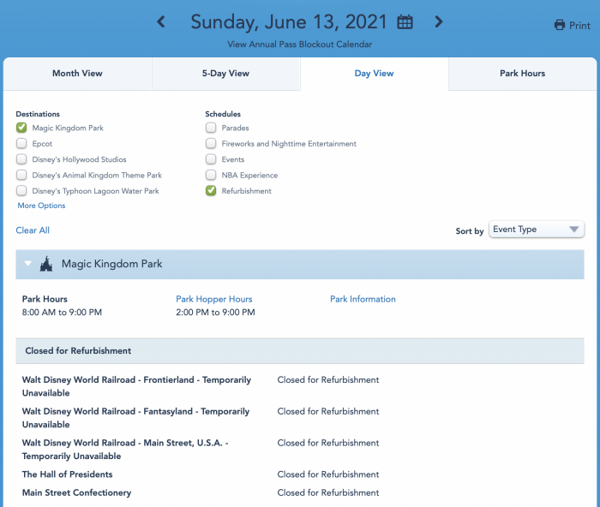Open the Park Hours tab

coord(522,74)
